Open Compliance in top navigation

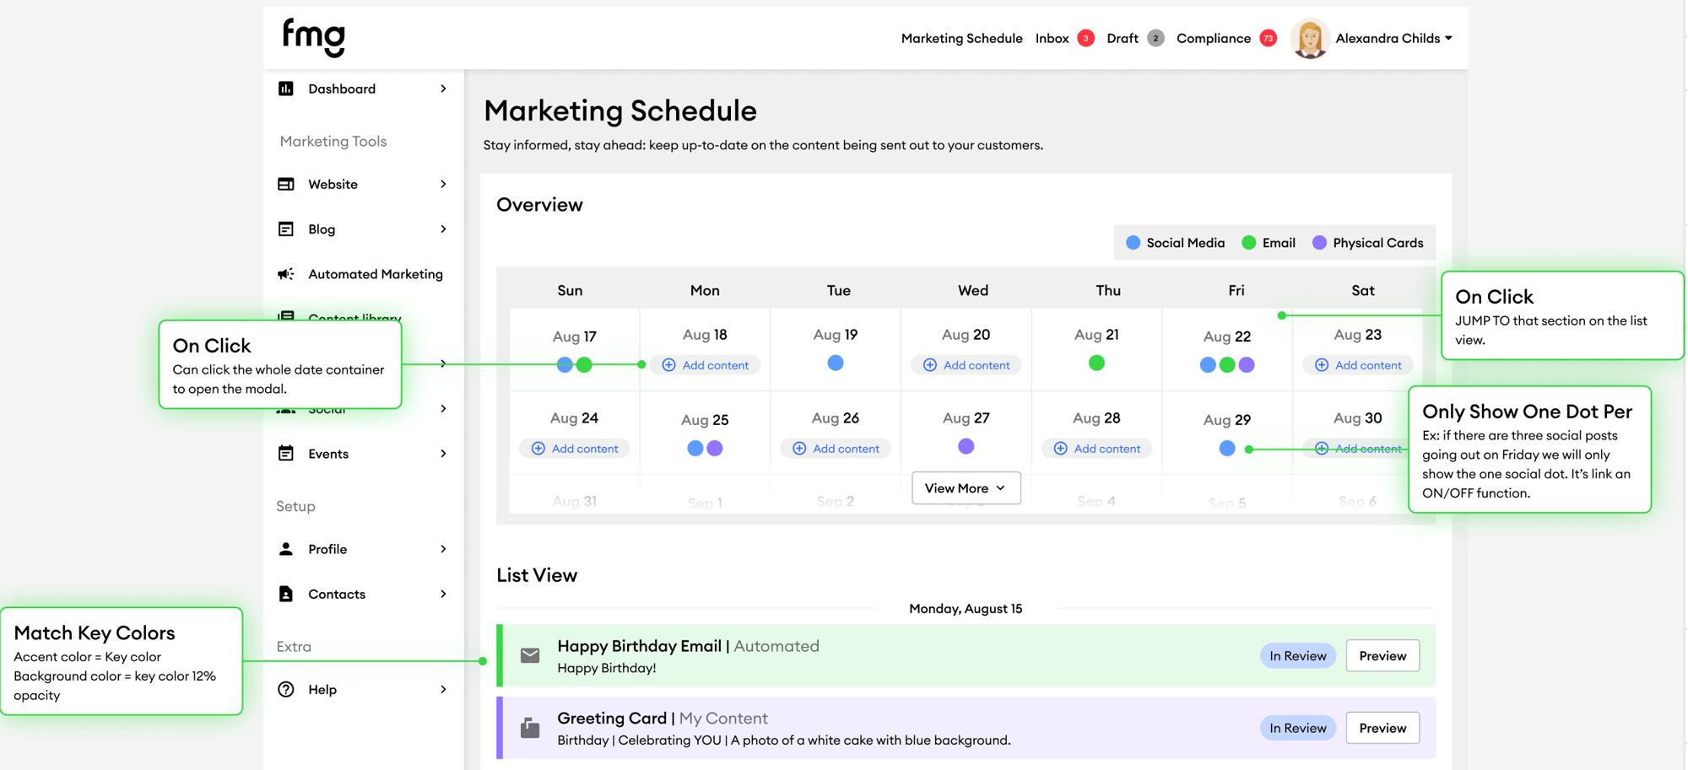(1213, 39)
